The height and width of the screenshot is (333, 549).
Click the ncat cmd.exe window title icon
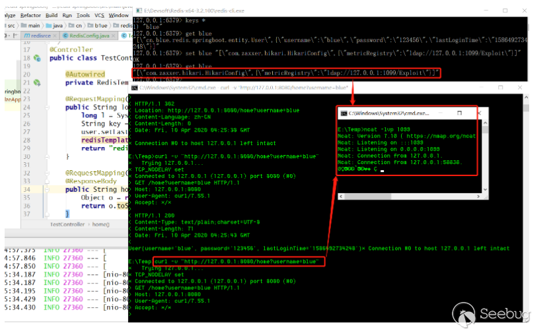point(344,113)
